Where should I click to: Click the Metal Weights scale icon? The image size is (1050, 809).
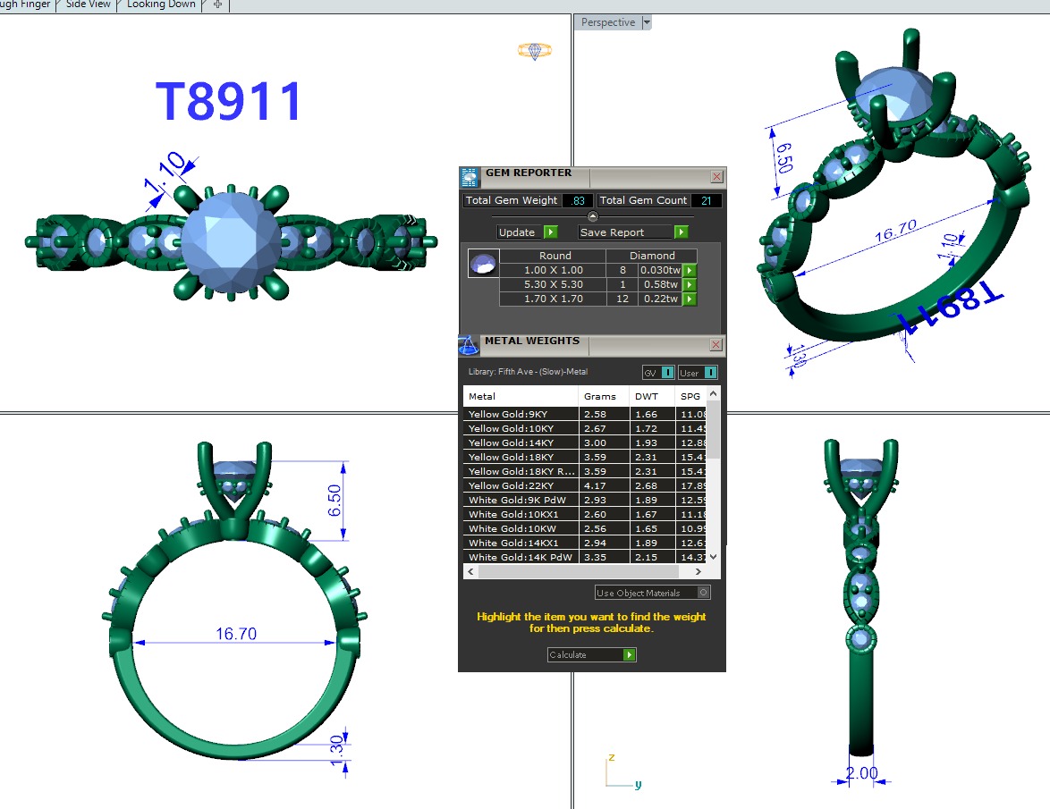469,344
